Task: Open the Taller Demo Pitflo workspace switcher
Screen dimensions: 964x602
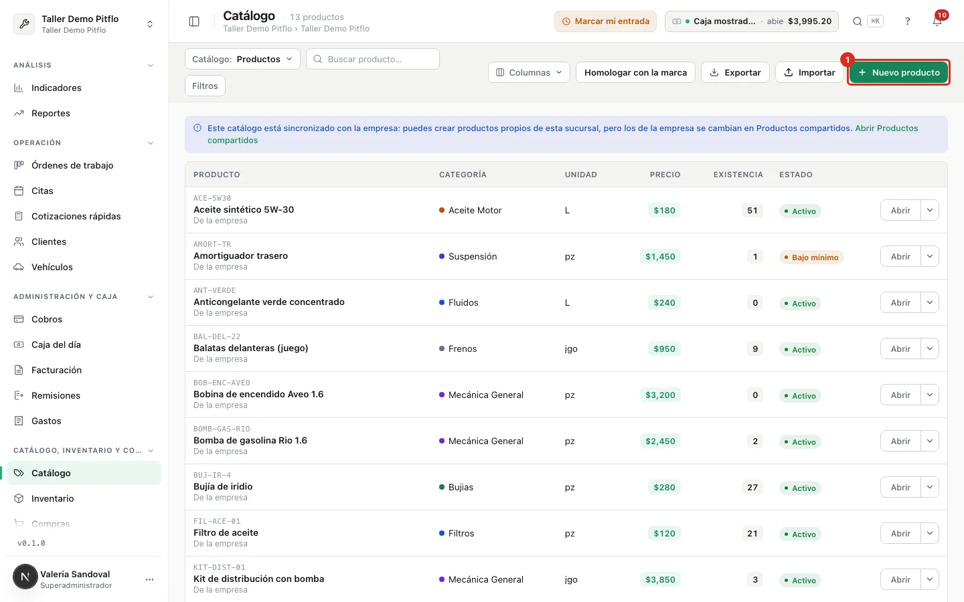Action: pyautogui.click(x=84, y=24)
